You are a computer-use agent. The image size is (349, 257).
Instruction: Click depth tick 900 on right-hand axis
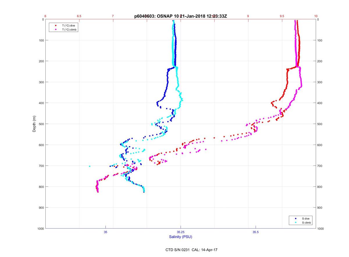pos(320,208)
